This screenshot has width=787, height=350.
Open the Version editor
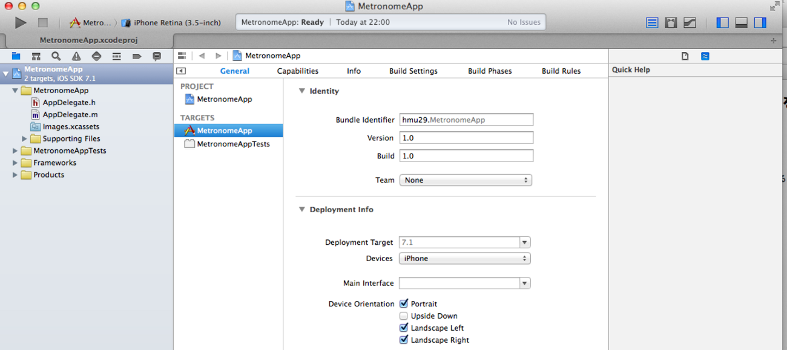(690, 23)
